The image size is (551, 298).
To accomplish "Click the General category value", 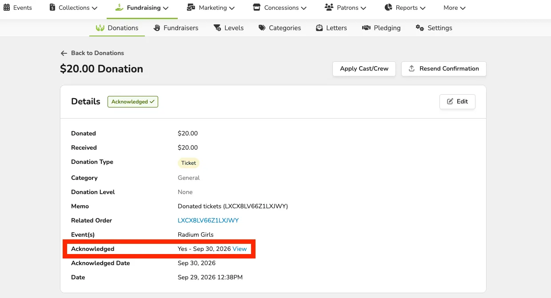I will (189, 178).
